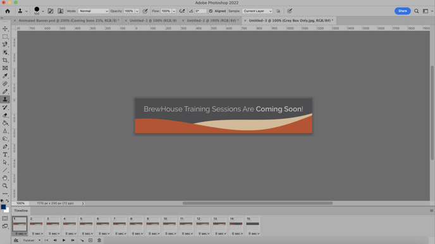Click the Timeline panel tab
The image size is (435, 244).
(21, 210)
